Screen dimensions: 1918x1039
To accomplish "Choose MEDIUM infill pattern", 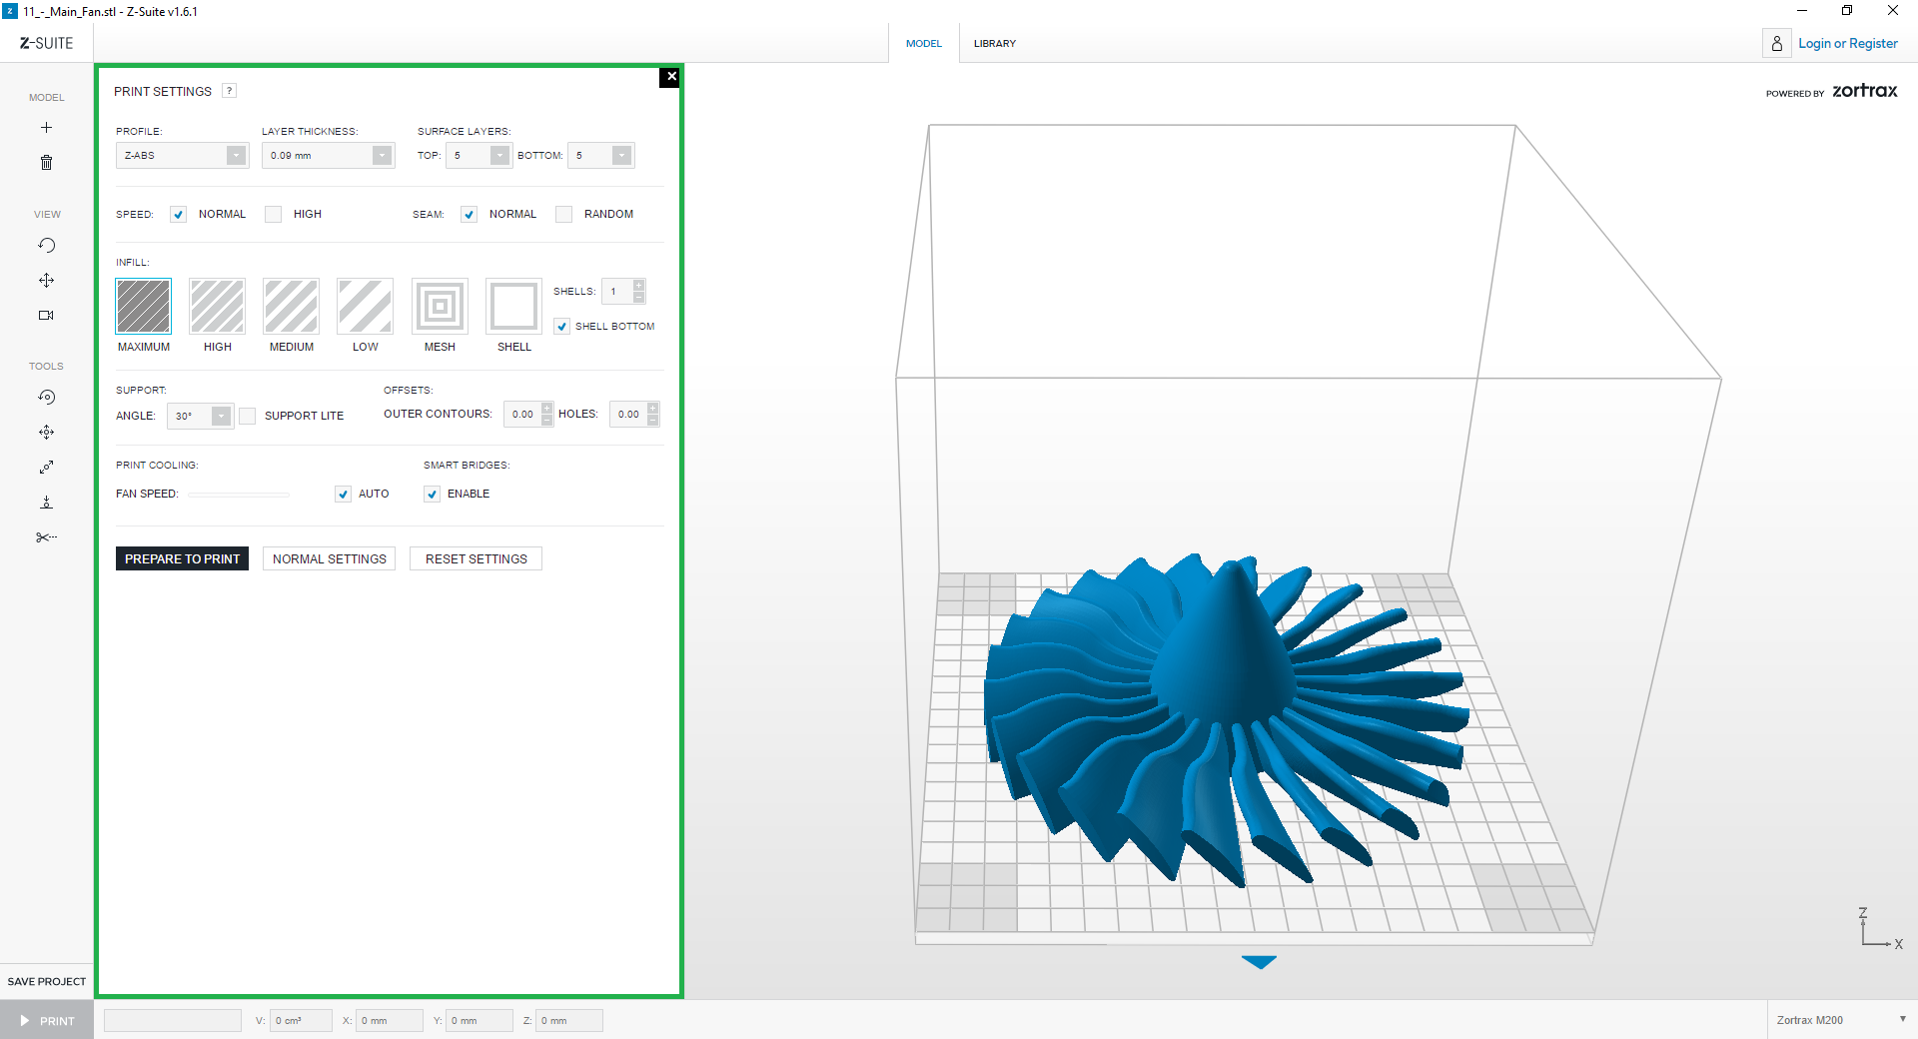I will (x=292, y=306).
